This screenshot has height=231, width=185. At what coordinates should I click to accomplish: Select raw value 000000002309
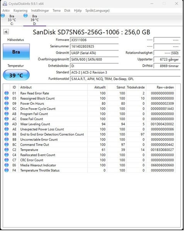[x=162, y=104]
